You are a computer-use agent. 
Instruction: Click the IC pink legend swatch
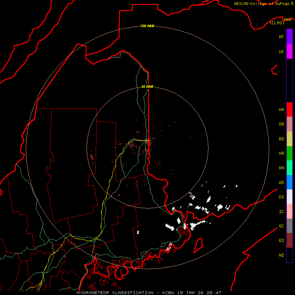289,211
